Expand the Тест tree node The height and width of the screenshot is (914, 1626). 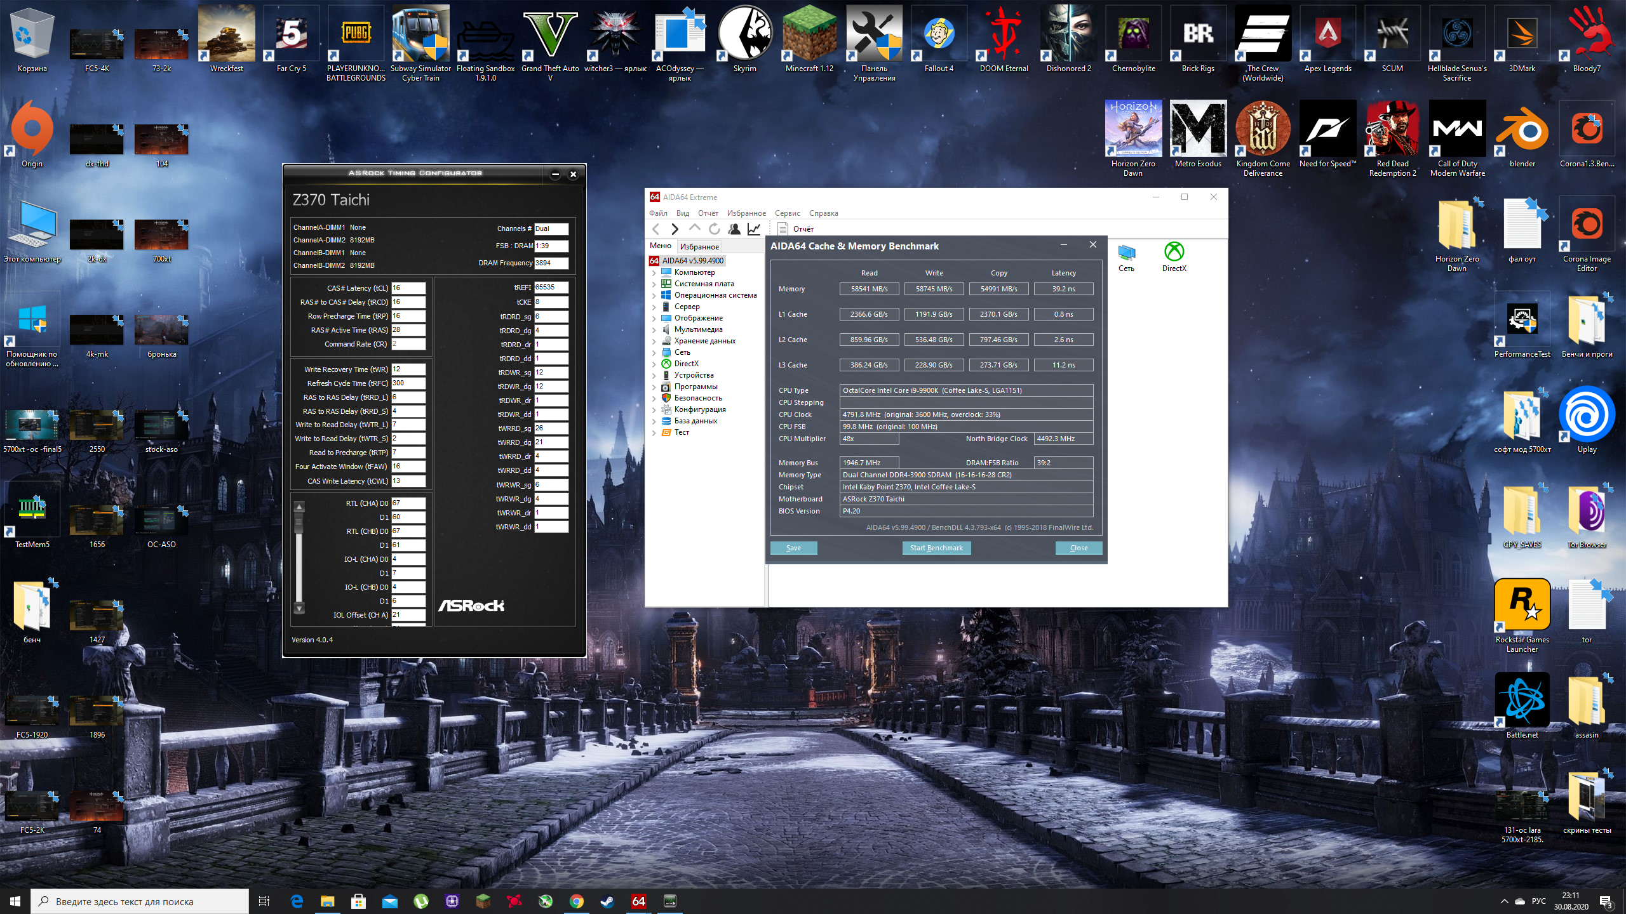654,433
